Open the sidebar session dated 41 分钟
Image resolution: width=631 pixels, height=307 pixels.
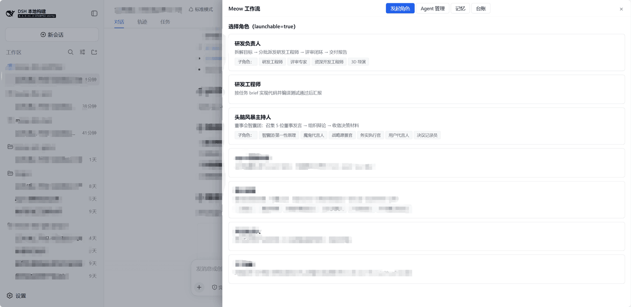tap(52, 133)
